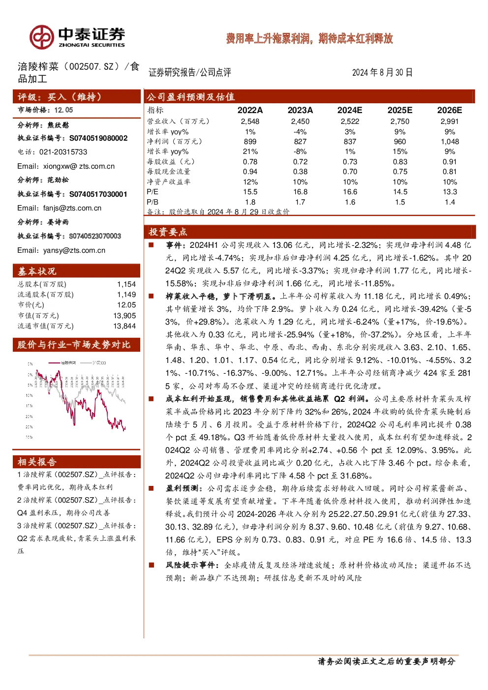Screen dimensions: 488x690
Task: Open email link fanjs@zts.com.cn
Action: click(x=72, y=208)
